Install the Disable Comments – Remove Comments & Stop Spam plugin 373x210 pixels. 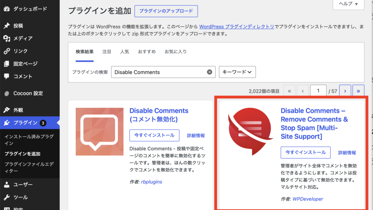[x=306, y=152]
